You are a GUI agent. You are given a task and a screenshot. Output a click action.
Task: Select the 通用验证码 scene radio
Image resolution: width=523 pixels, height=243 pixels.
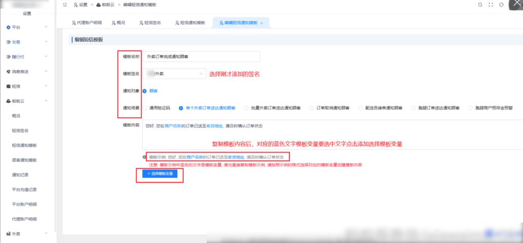pyautogui.click(x=145, y=108)
